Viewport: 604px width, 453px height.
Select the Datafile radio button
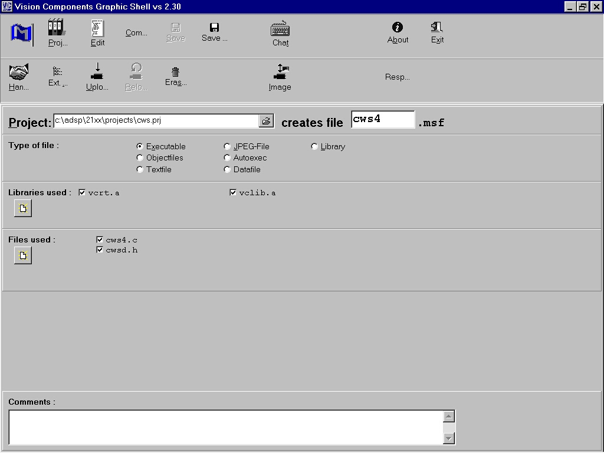click(227, 169)
